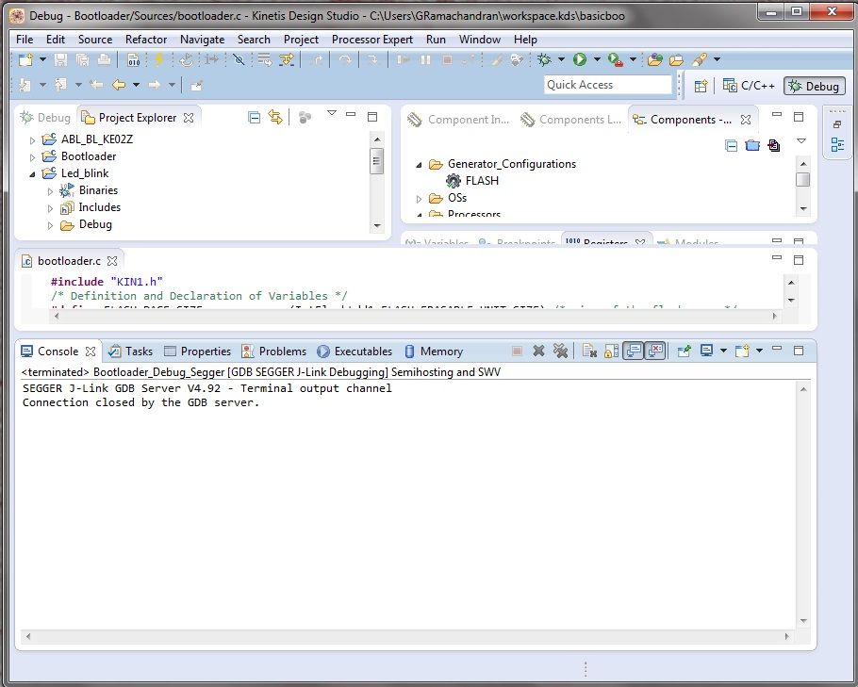Click Link with Editor in Project Explorer
The height and width of the screenshot is (687, 858).
click(x=275, y=117)
